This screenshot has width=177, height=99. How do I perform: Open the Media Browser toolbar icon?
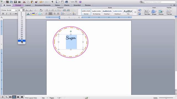click(67, 2)
